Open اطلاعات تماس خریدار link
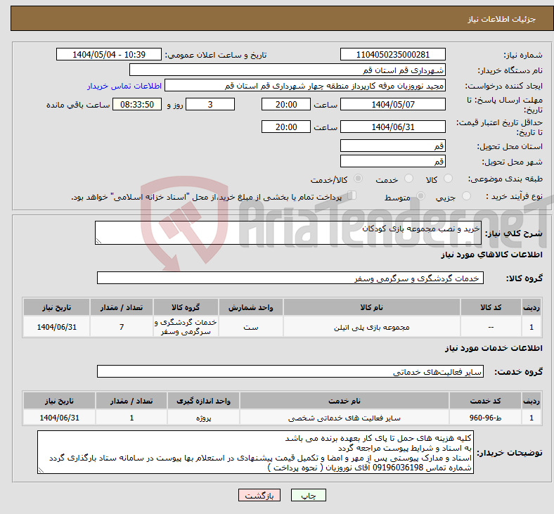554x514 pixels. [x=124, y=86]
